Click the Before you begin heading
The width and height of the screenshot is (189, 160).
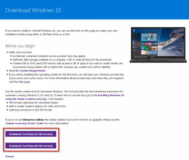[x=20, y=46]
